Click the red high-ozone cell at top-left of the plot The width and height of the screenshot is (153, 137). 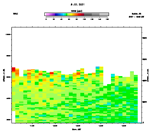13,70
